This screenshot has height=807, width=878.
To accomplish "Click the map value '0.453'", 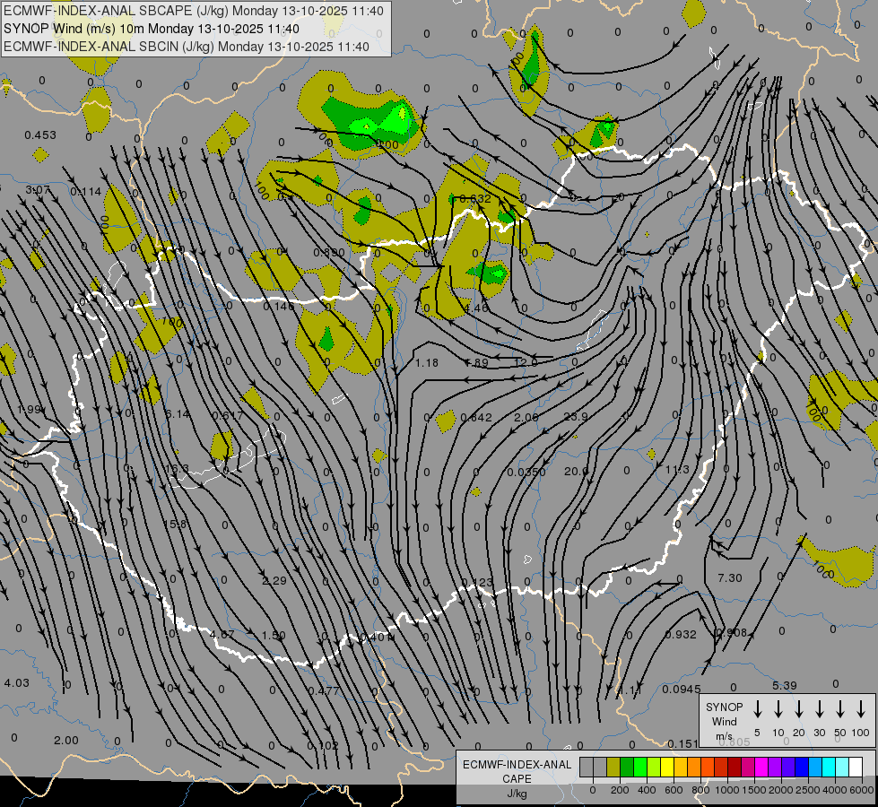I will 40,135.
